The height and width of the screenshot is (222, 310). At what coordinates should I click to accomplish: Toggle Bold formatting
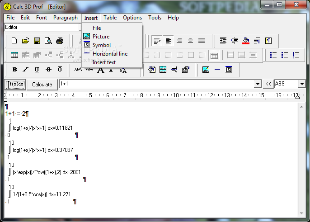(14, 70)
